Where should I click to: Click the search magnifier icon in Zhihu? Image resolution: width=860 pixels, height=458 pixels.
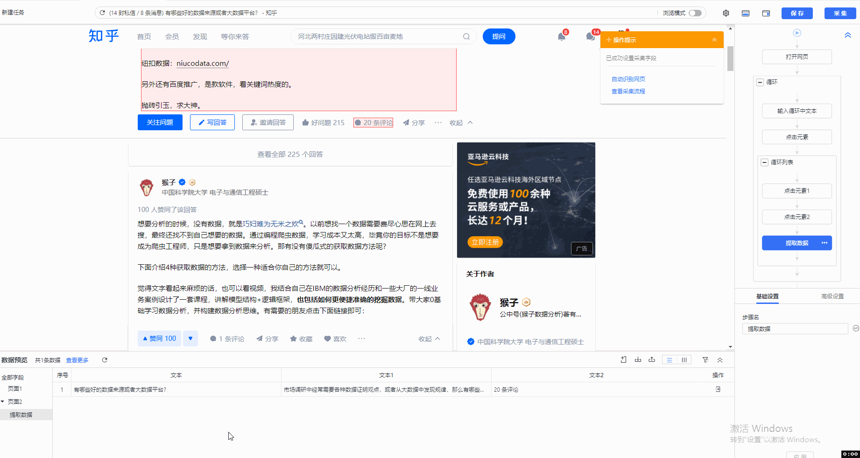coord(466,36)
